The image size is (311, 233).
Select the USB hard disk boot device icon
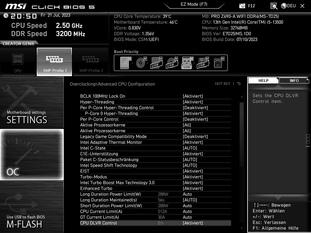click(x=157, y=63)
